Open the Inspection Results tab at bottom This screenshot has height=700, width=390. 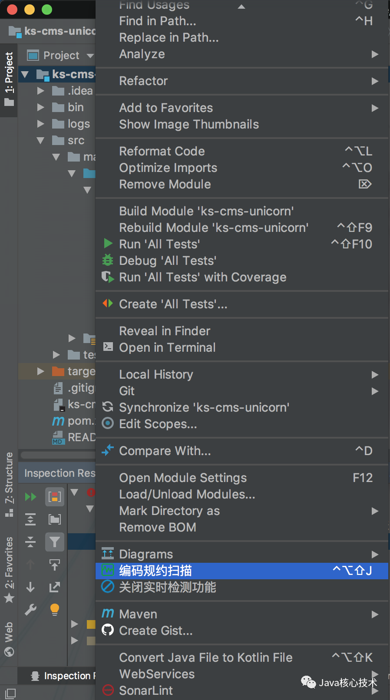[x=65, y=676]
